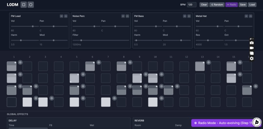Enable third row step 13
The width and height of the screenshot is (263, 129).
(x=200, y=90)
